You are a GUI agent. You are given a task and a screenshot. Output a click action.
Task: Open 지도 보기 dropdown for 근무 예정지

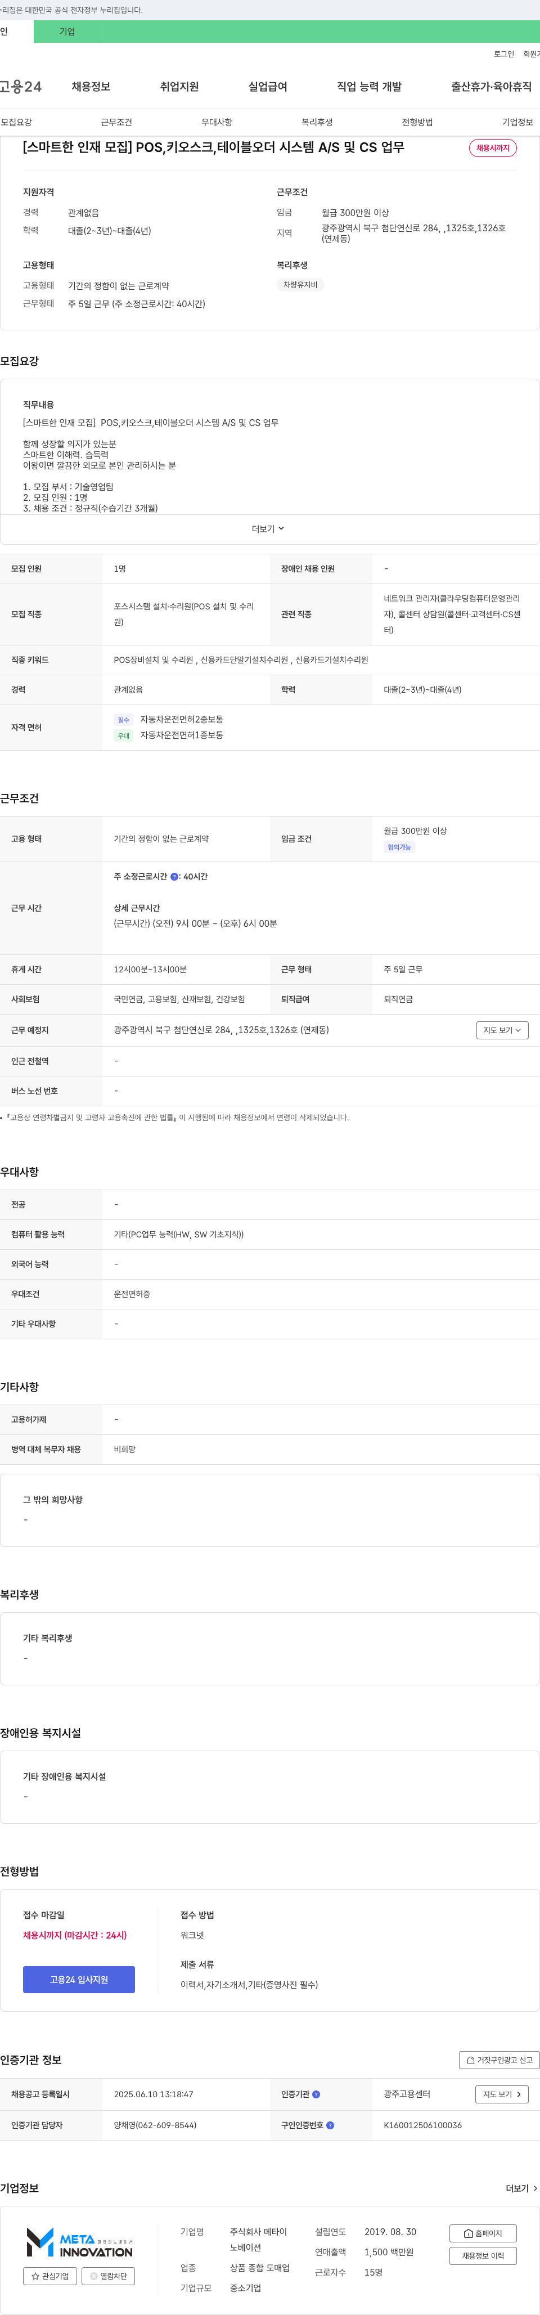coord(502,1030)
